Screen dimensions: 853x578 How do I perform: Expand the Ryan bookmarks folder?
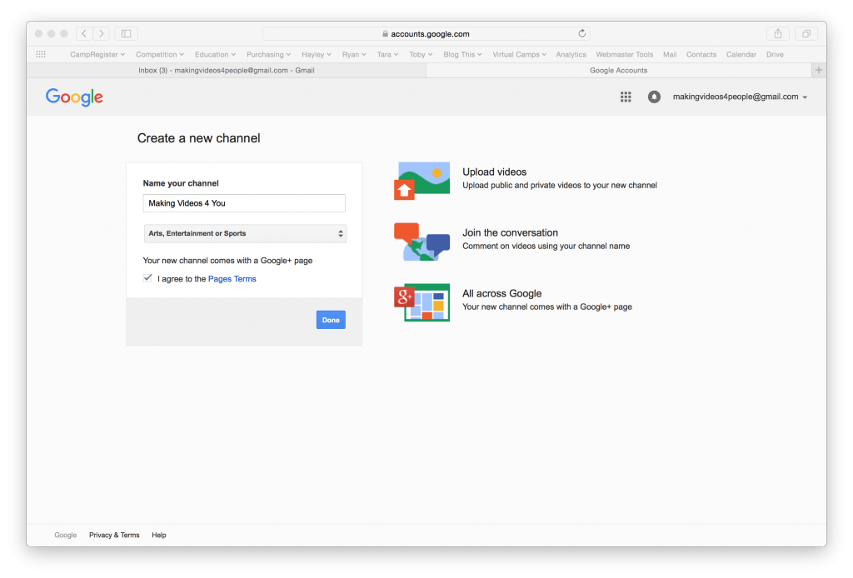[353, 54]
